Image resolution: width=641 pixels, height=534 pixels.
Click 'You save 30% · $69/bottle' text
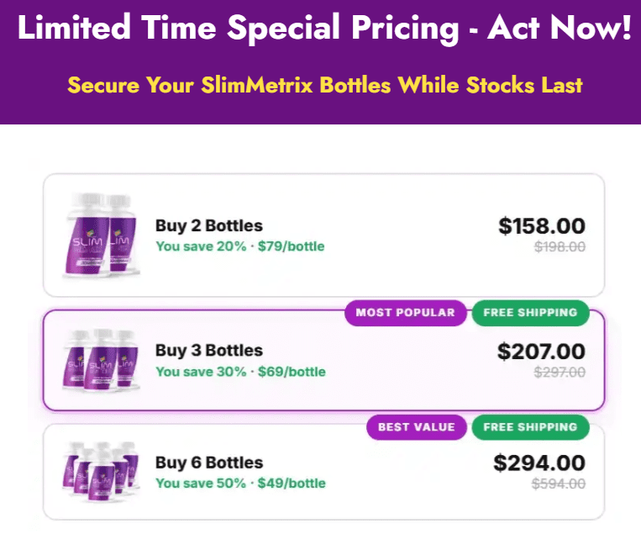240,372
